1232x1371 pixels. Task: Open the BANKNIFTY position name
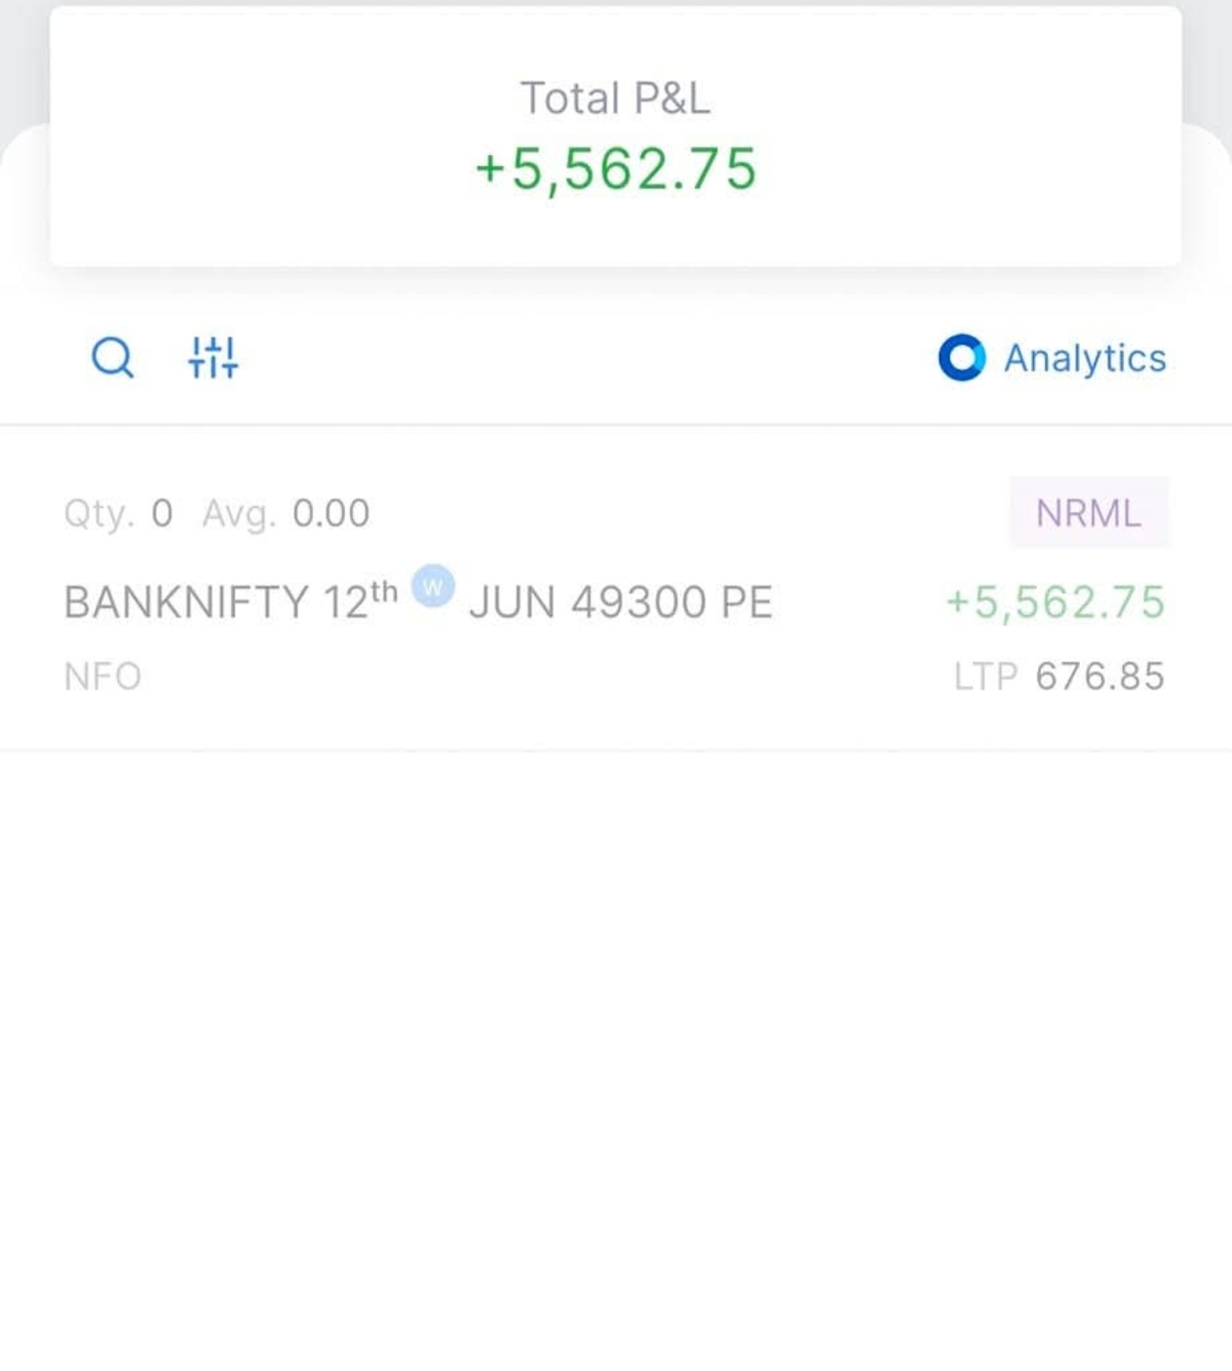[185, 603]
